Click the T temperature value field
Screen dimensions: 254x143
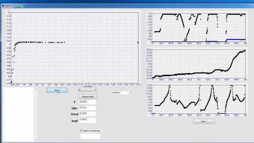[88, 102]
